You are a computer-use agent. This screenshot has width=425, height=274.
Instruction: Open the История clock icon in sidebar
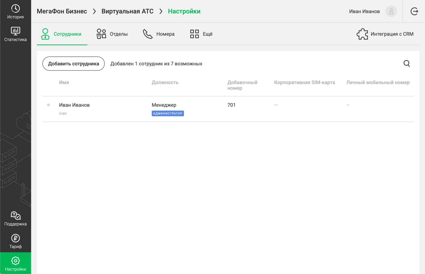pyautogui.click(x=15, y=8)
